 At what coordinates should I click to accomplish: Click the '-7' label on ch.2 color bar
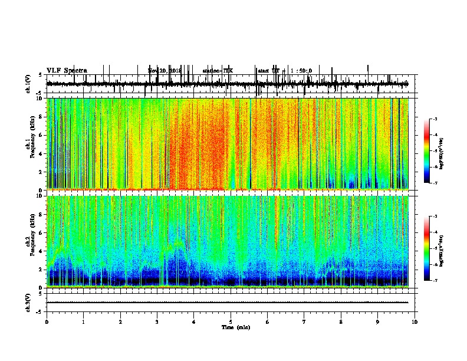(x=435, y=280)
